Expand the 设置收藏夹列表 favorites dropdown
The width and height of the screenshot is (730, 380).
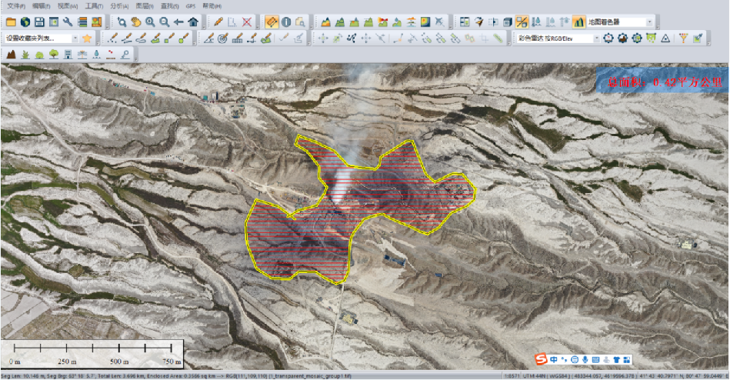pyautogui.click(x=75, y=38)
